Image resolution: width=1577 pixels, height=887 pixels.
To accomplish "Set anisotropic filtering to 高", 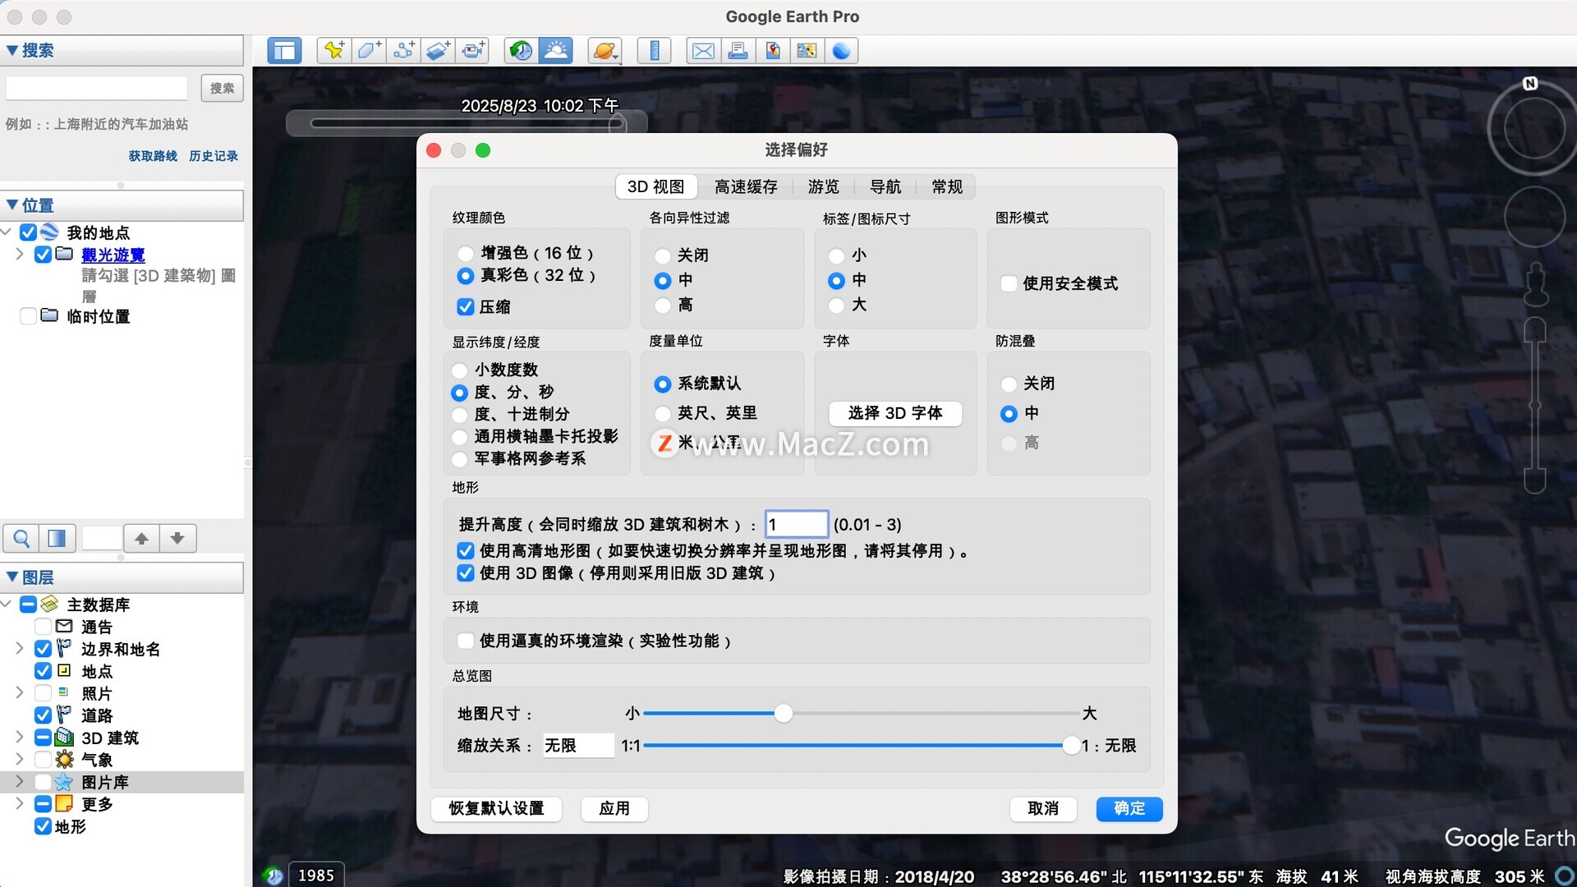I will tap(663, 306).
